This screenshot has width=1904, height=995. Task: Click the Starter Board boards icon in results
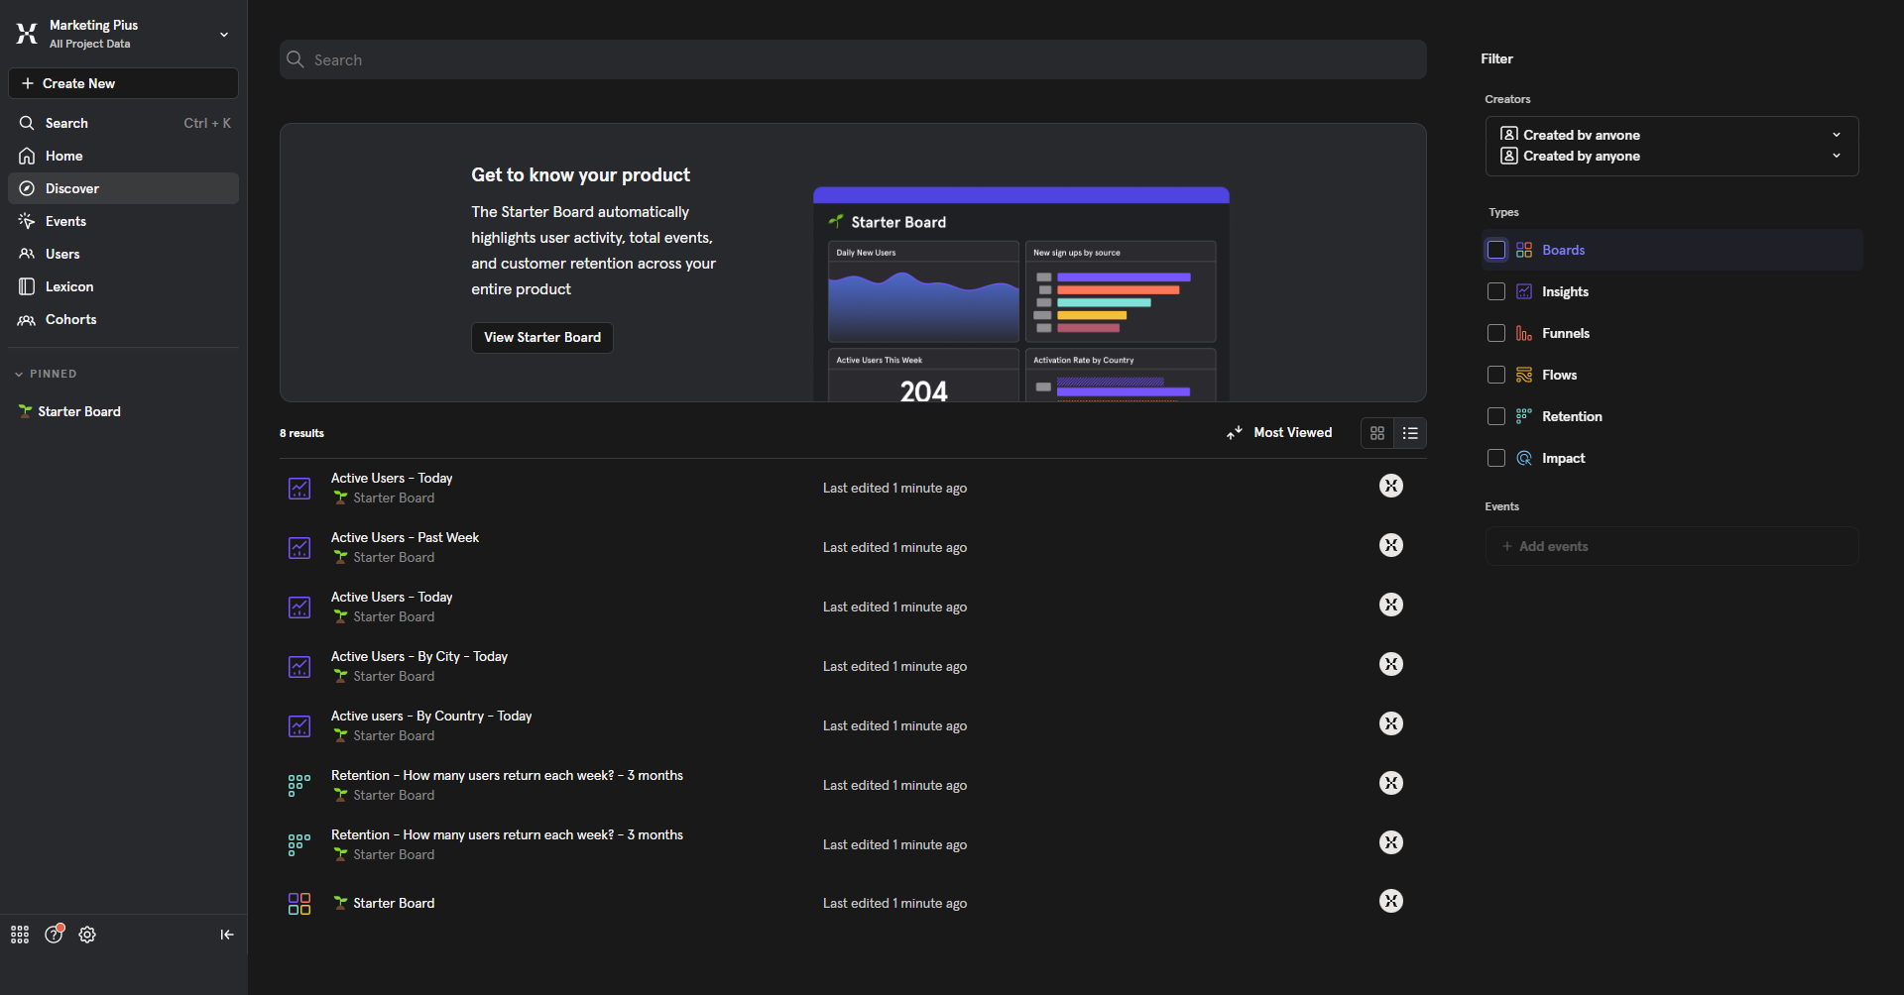tap(299, 904)
